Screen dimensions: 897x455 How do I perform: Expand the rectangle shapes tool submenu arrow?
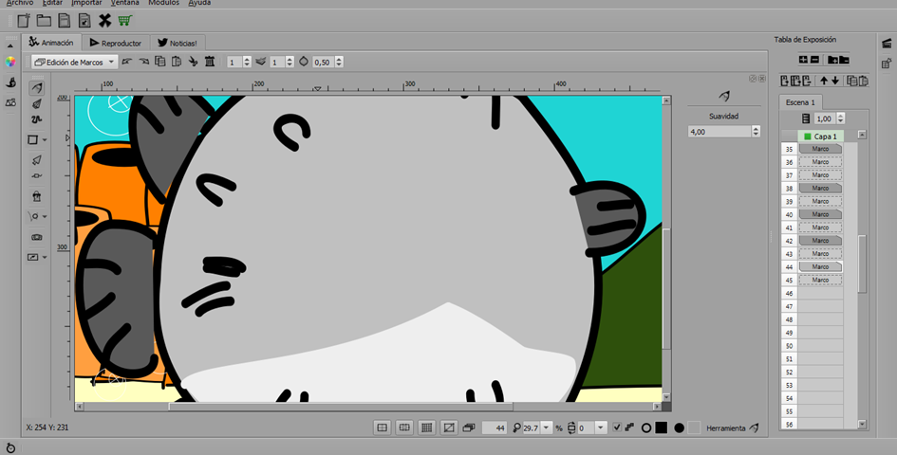[45, 140]
